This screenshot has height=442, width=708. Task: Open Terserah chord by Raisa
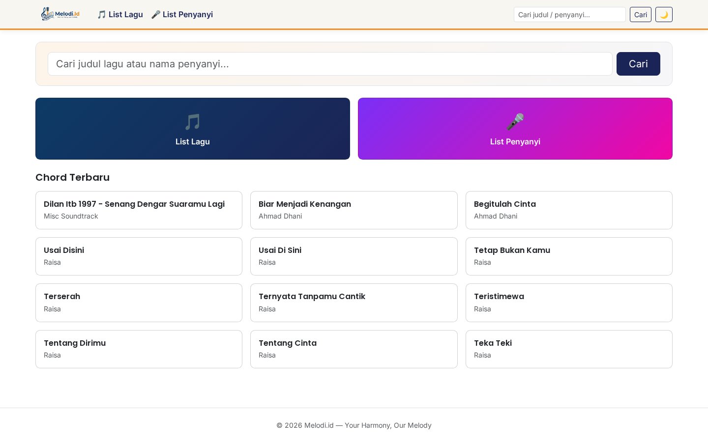139,303
